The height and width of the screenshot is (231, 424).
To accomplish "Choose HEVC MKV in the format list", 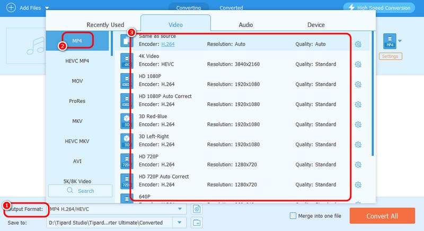I will coord(77,141).
